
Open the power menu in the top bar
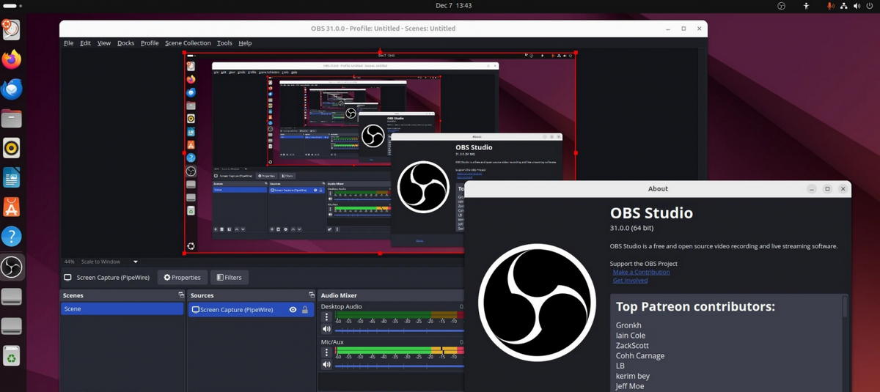(x=870, y=6)
